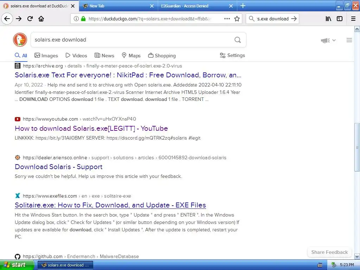Click the dealer.ariensco.online favicon
Screen dimensions: 360x270
[x=18, y=157]
